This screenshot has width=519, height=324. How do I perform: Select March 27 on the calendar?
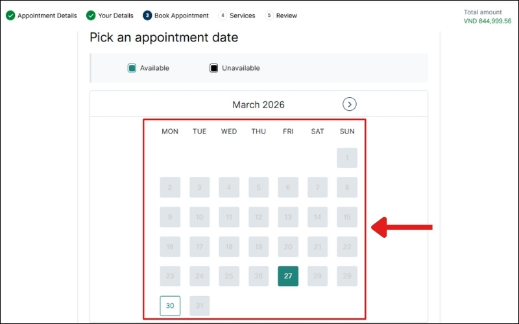click(x=288, y=276)
